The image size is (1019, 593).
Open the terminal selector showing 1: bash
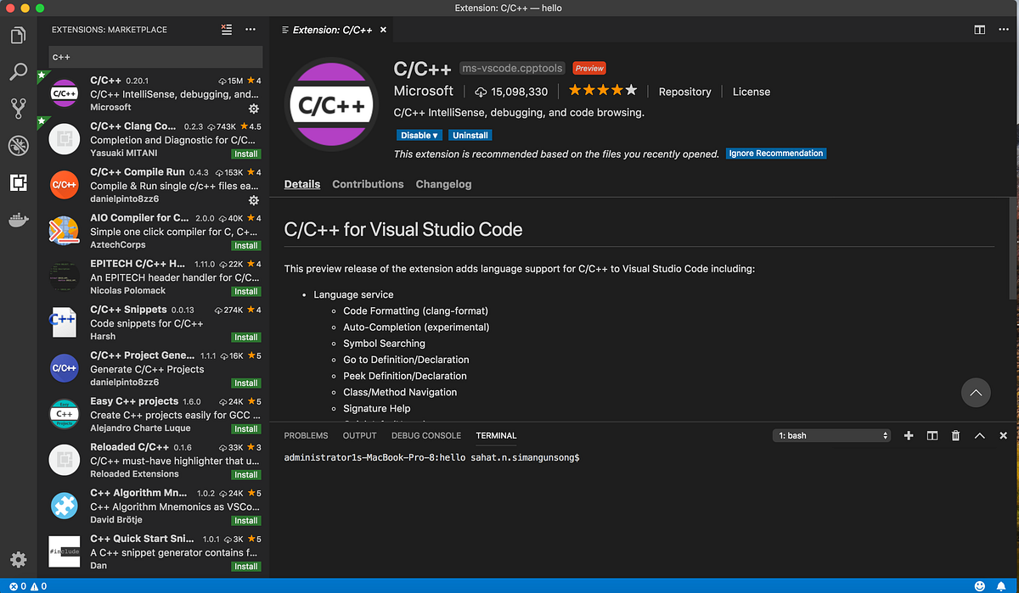tap(830, 435)
